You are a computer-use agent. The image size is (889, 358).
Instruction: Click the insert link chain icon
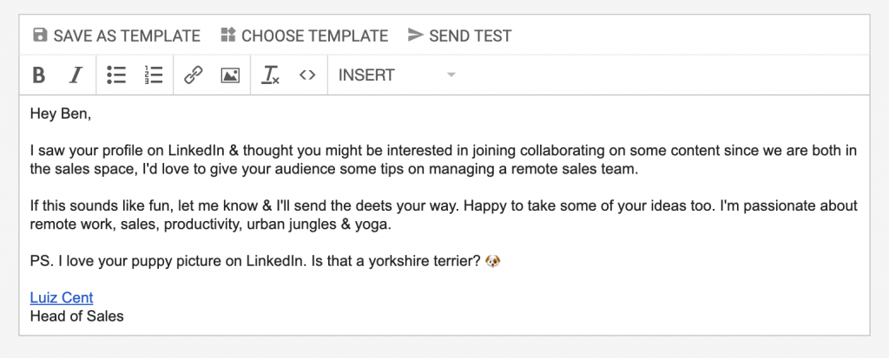tap(194, 75)
